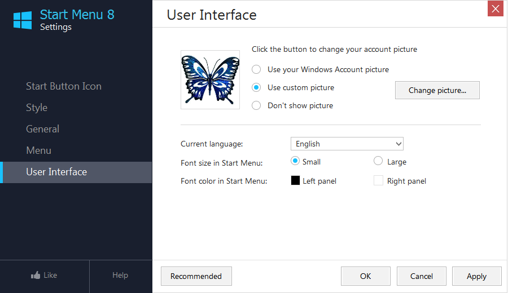Viewport: 508px width, 293px height.
Task: Pick the white Right panel font color
Action: (x=378, y=180)
